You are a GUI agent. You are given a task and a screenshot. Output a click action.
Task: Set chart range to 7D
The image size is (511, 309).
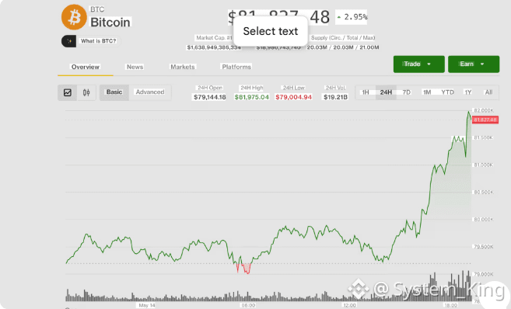406,92
